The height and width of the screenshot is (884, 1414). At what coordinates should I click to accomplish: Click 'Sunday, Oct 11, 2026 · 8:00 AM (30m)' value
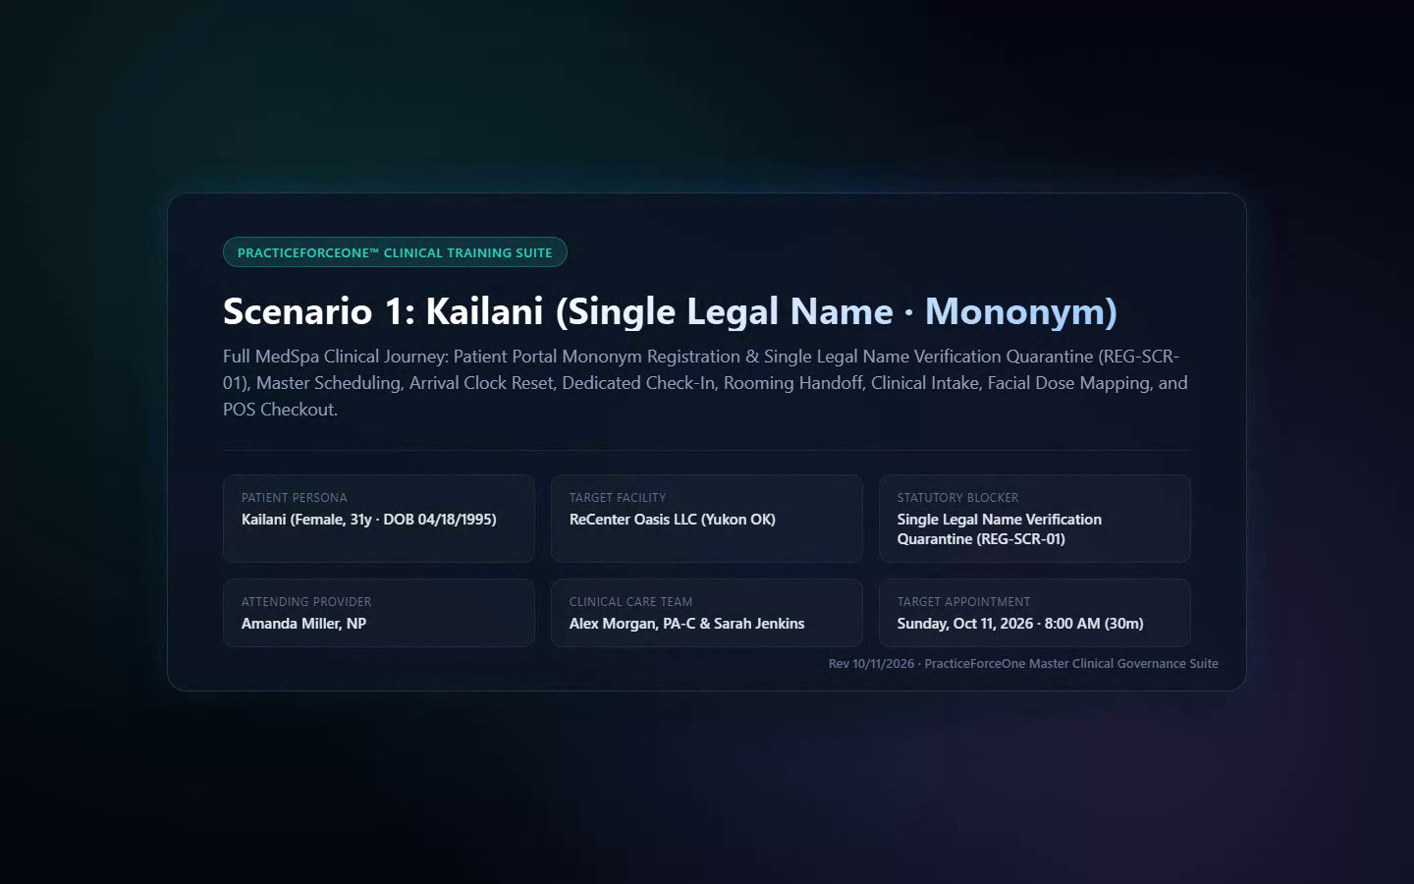[1020, 624]
